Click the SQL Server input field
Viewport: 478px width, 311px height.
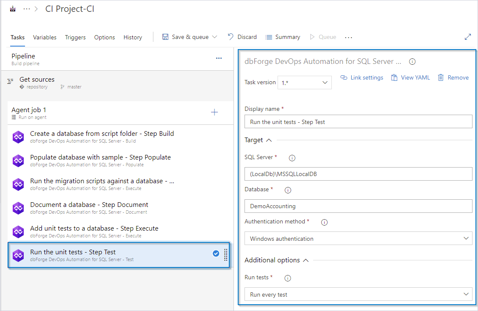tap(358, 174)
